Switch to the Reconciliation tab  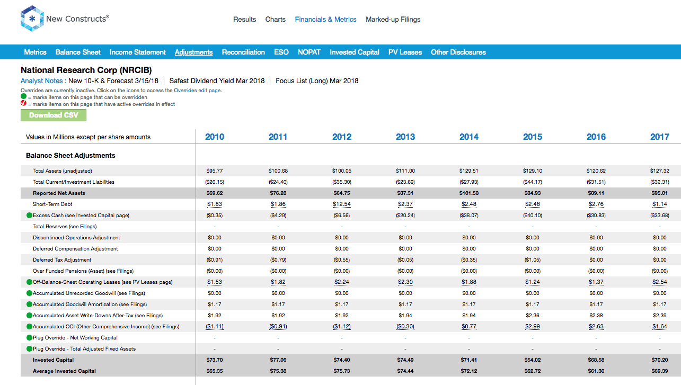(x=243, y=52)
